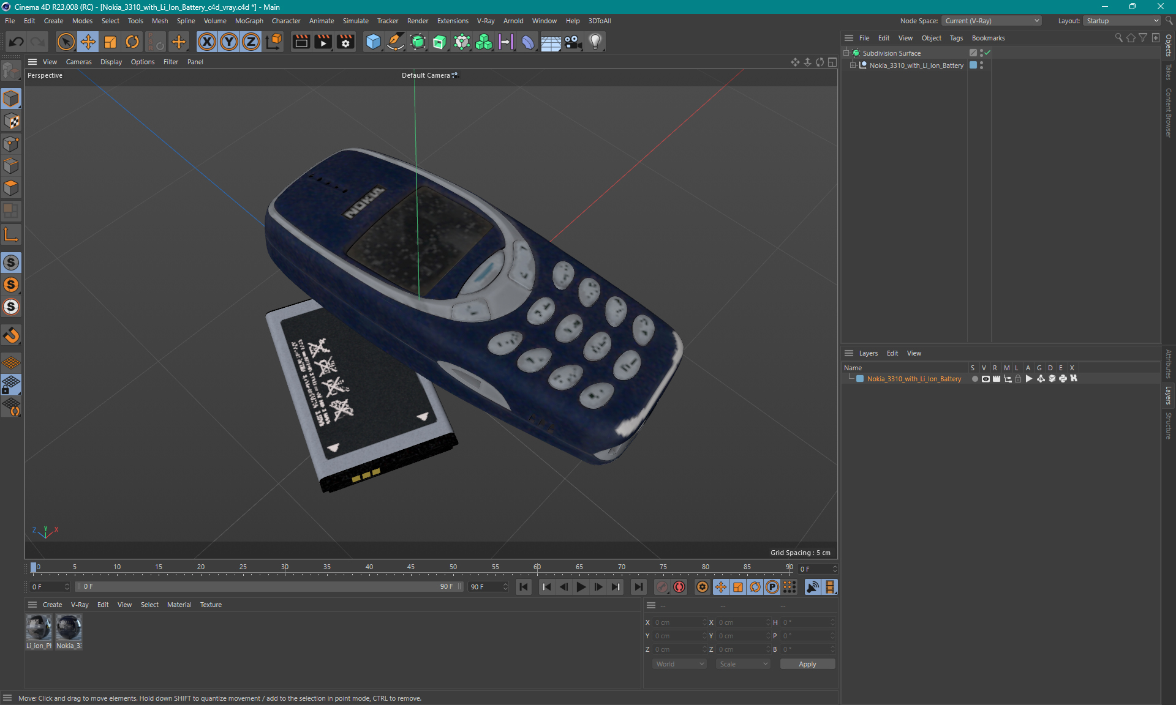Click the Nokia object layer color swatch

pos(973,65)
